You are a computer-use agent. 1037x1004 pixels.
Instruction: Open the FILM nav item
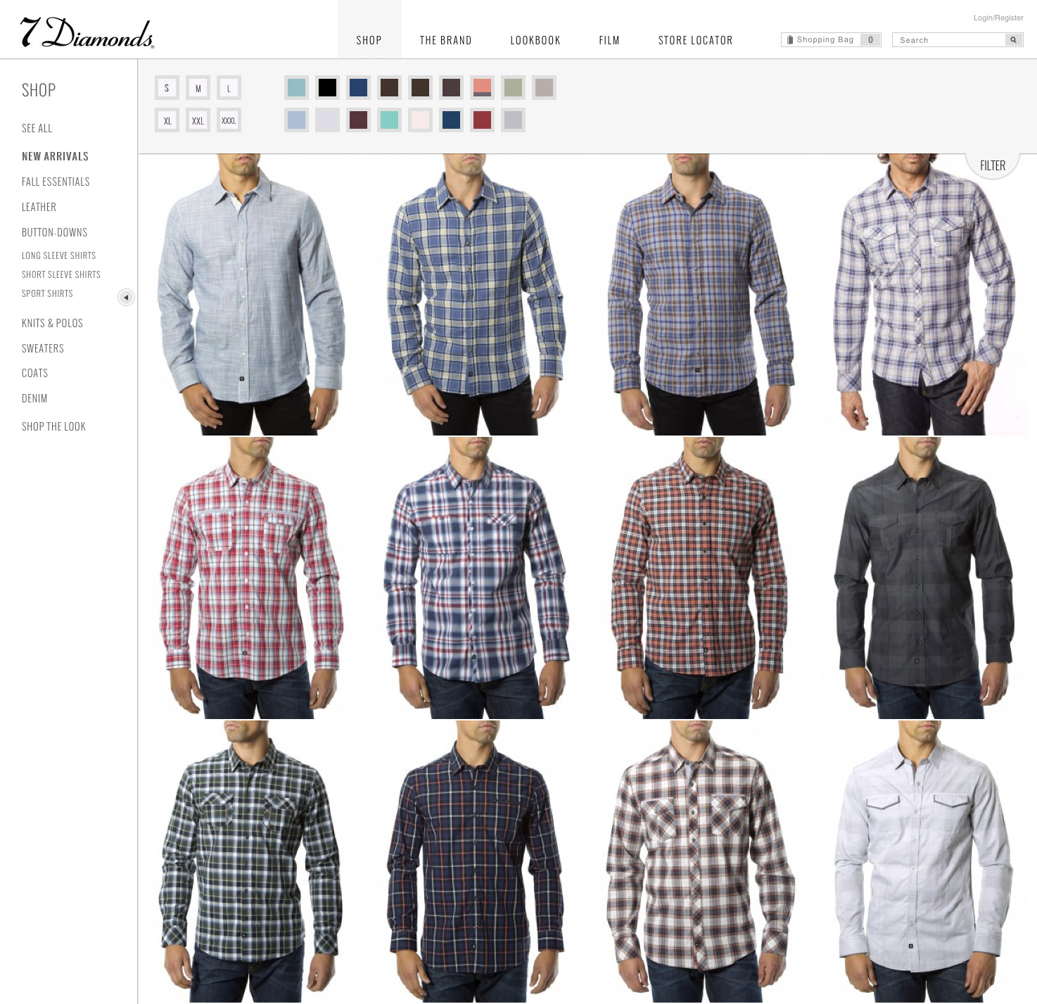tap(609, 40)
